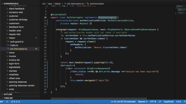Click the highlighted HttpInterceptor text

pyautogui.click(x=107, y=17)
